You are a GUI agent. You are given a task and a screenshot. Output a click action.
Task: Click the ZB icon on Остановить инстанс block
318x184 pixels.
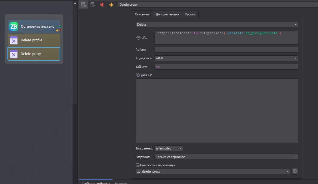[x=14, y=27]
